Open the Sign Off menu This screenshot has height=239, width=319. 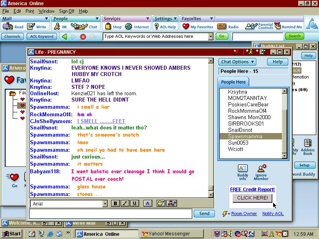click(67, 11)
